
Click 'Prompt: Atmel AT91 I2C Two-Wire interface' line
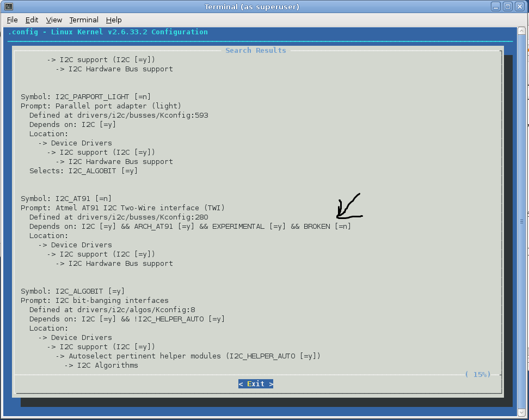click(122, 208)
